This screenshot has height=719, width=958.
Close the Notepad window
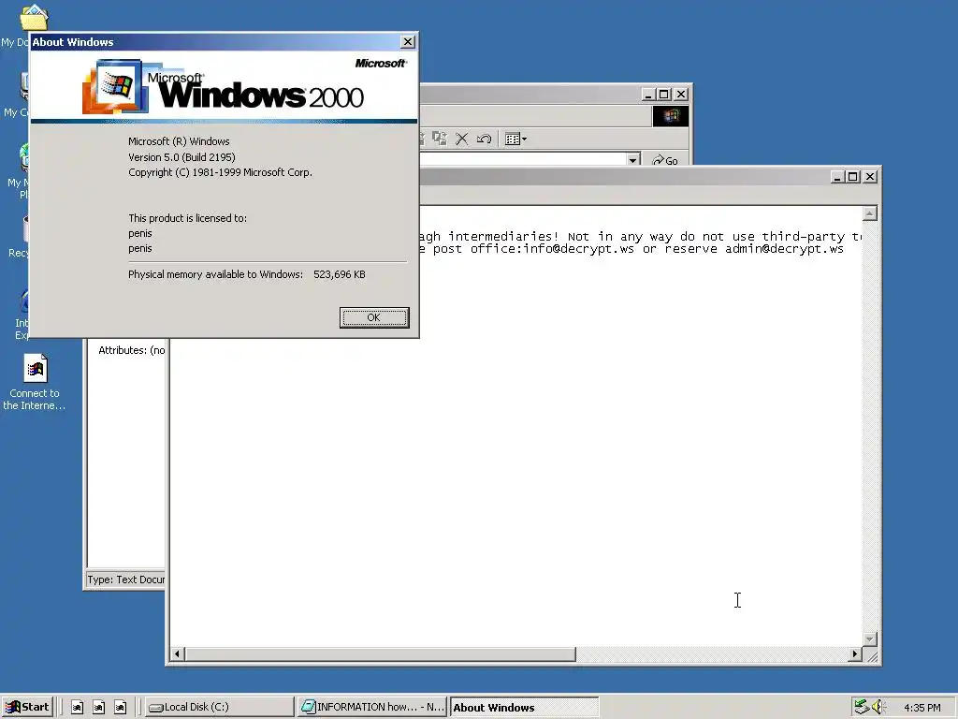pyautogui.click(x=870, y=177)
